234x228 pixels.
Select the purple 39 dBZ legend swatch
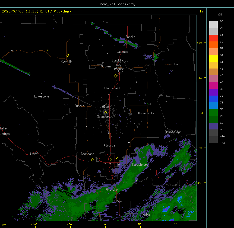[x=213, y=92]
